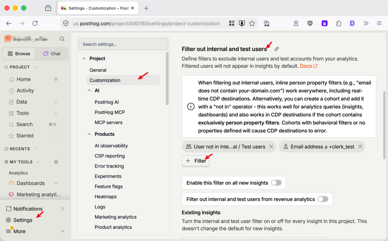388x241 pixels.
Task: Click the purple flame extension icon
Action: click(x=324, y=23)
